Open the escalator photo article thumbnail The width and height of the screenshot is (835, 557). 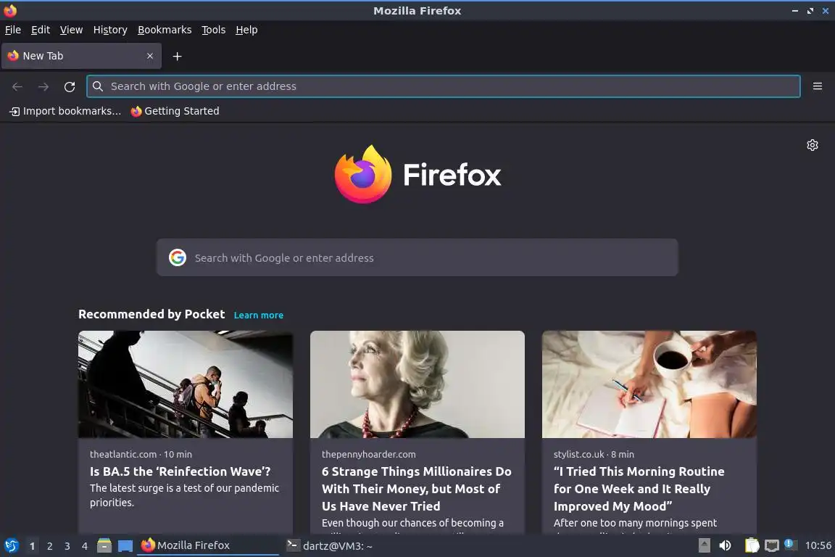tap(186, 384)
